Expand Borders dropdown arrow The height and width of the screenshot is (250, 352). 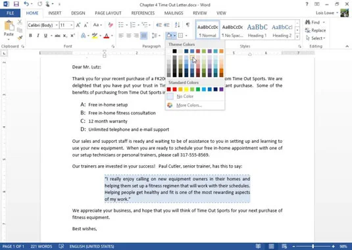[x=186, y=36]
